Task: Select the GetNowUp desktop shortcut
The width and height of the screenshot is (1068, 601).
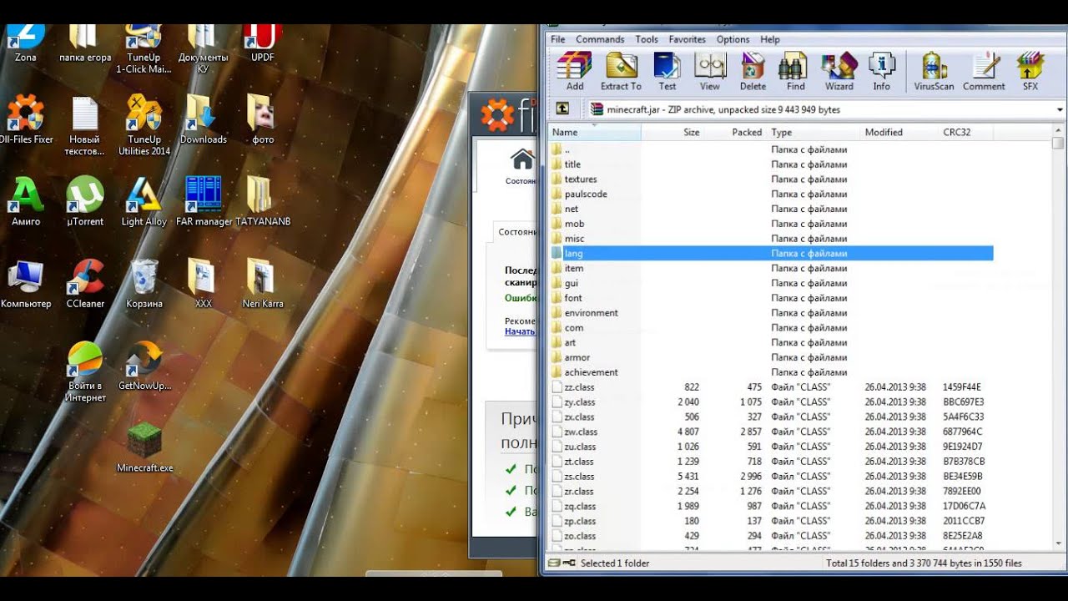Action: tap(144, 366)
